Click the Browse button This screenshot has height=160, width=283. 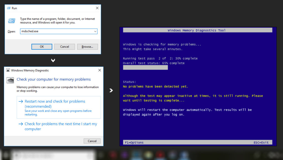tap(87, 46)
